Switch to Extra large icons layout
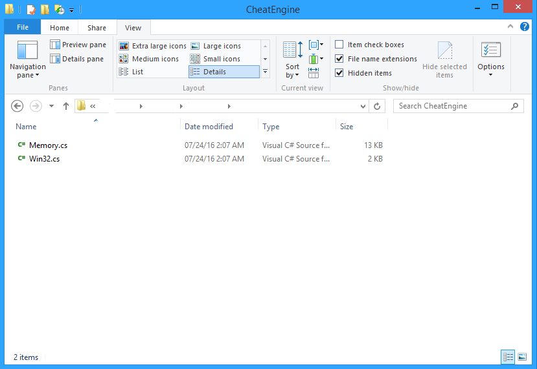The width and height of the screenshot is (537, 369). [x=153, y=46]
